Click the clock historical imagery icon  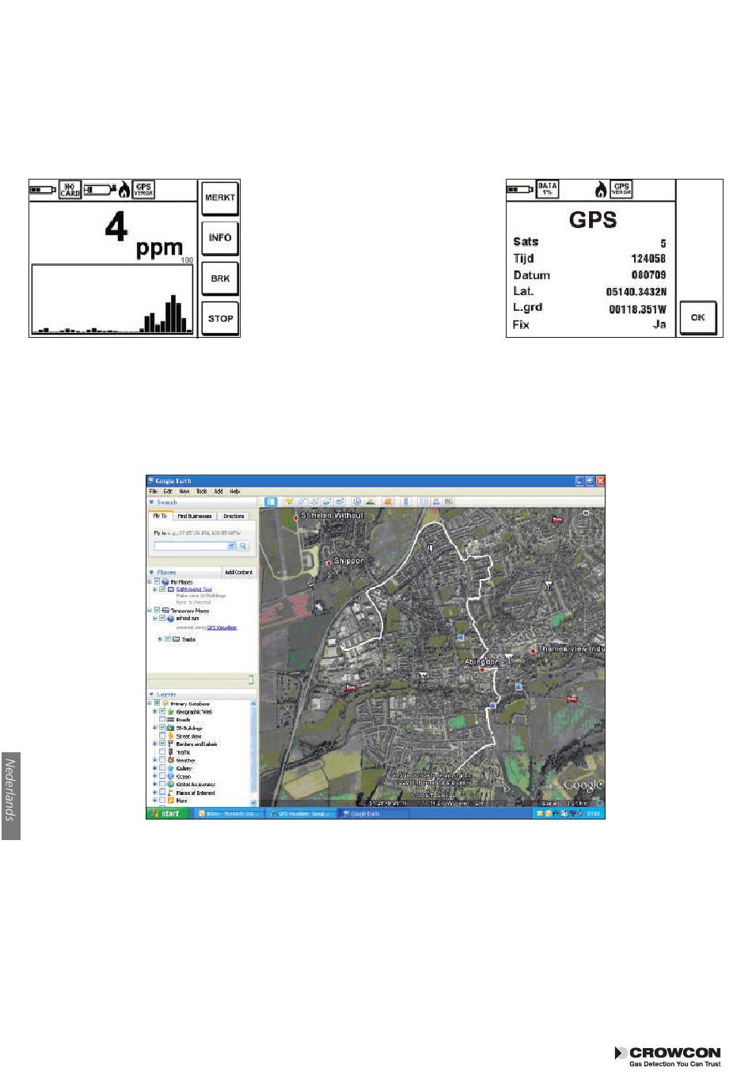[x=357, y=502]
